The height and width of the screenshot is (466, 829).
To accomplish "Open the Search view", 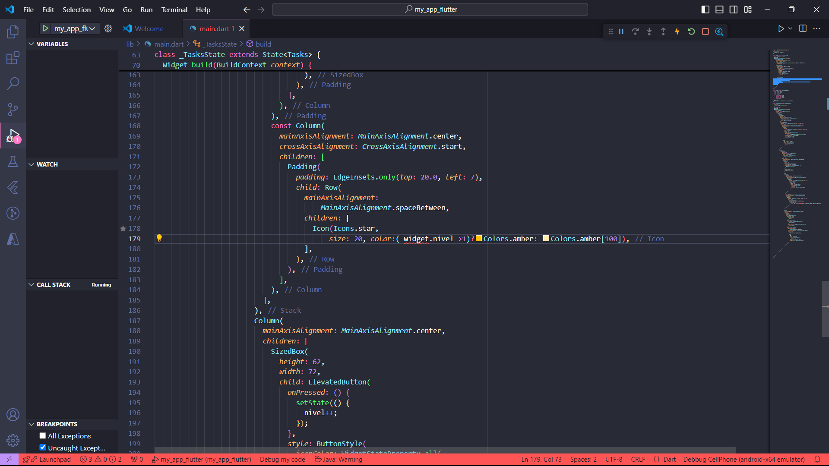I will click(x=13, y=84).
